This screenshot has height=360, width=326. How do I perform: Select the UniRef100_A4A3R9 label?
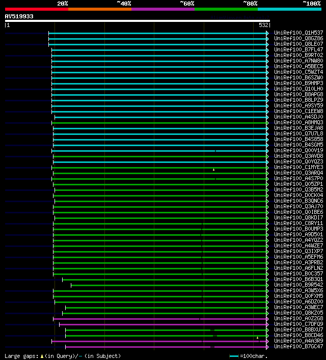click(x=298, y=341)
